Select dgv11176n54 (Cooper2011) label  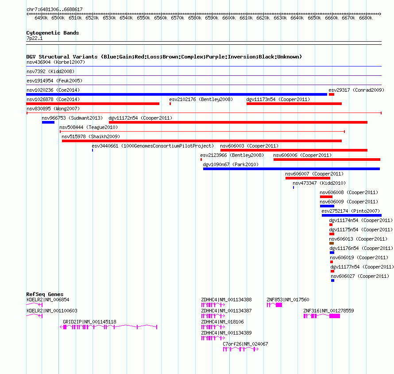[361, 248]
